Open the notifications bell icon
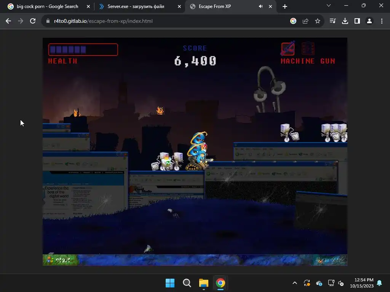The image size is (390, 292). (380, 283)
